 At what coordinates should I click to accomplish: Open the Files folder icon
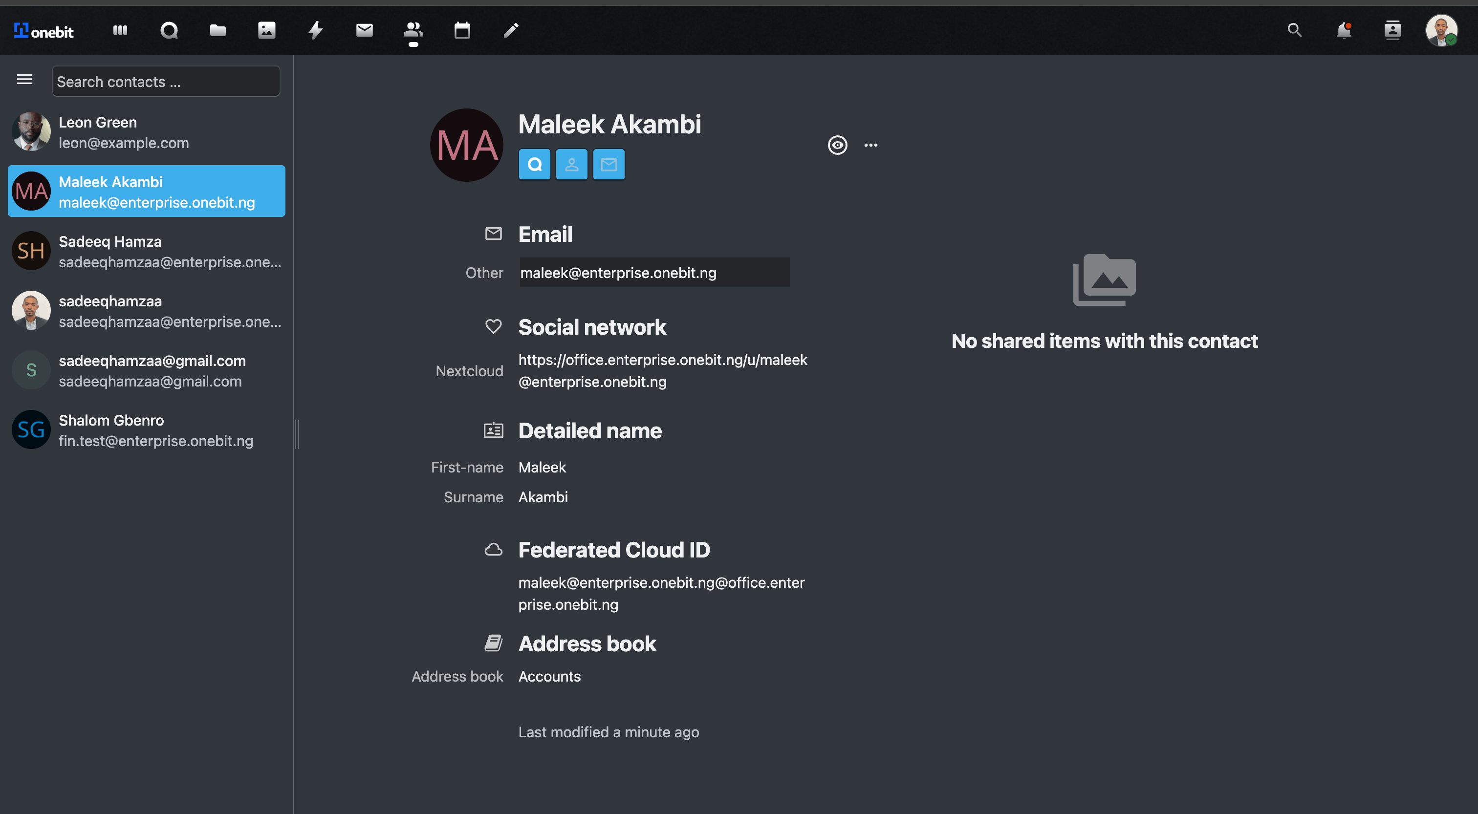[217, 30]
